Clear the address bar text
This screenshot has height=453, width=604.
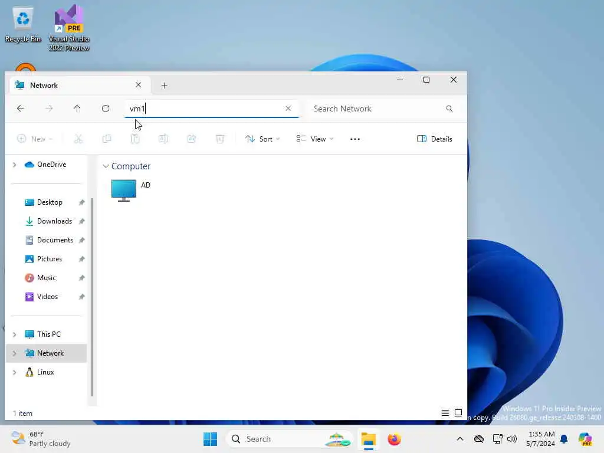click(x=288, y=109)
